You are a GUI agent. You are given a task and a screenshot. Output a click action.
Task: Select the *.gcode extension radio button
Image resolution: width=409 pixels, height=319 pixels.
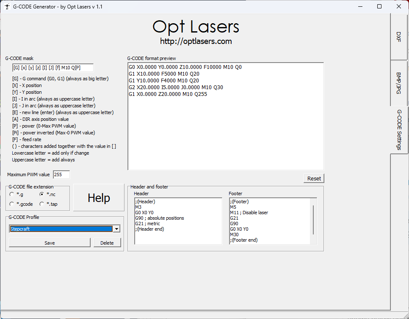click(x=12, y=204)
